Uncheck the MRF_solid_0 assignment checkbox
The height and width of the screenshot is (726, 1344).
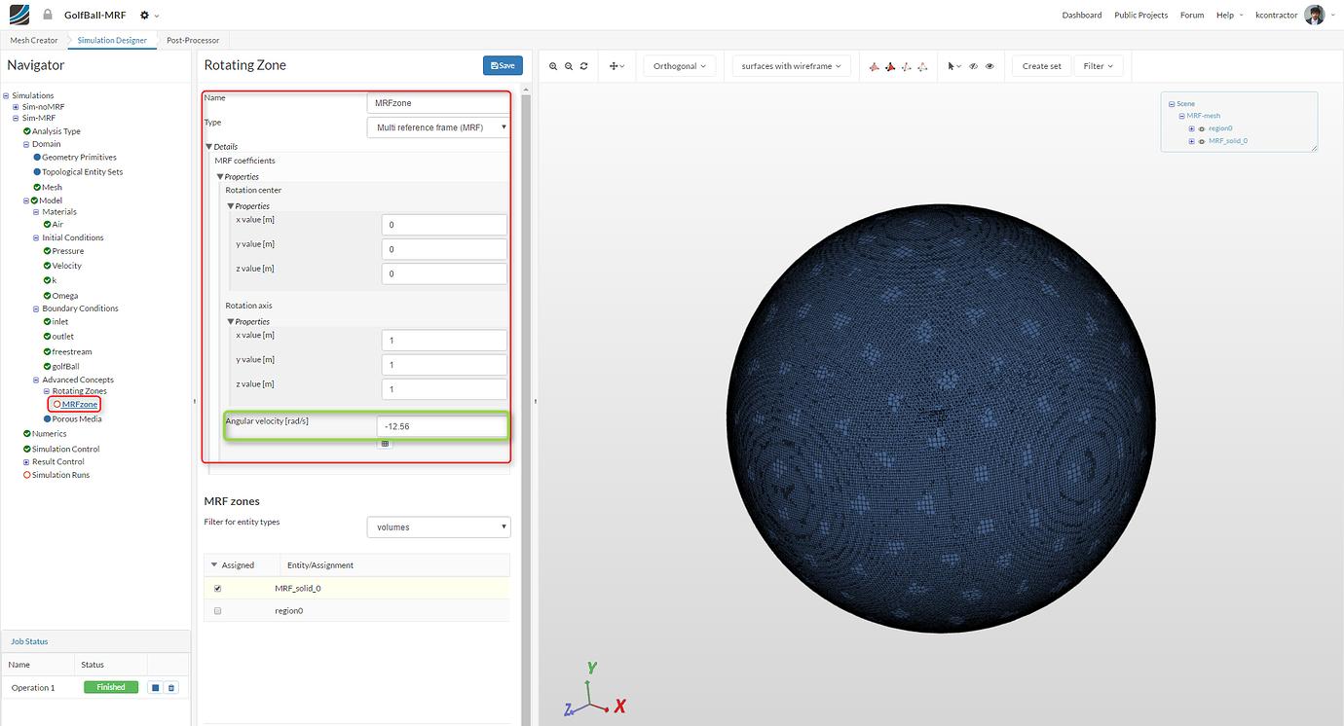tap(217, 588)
